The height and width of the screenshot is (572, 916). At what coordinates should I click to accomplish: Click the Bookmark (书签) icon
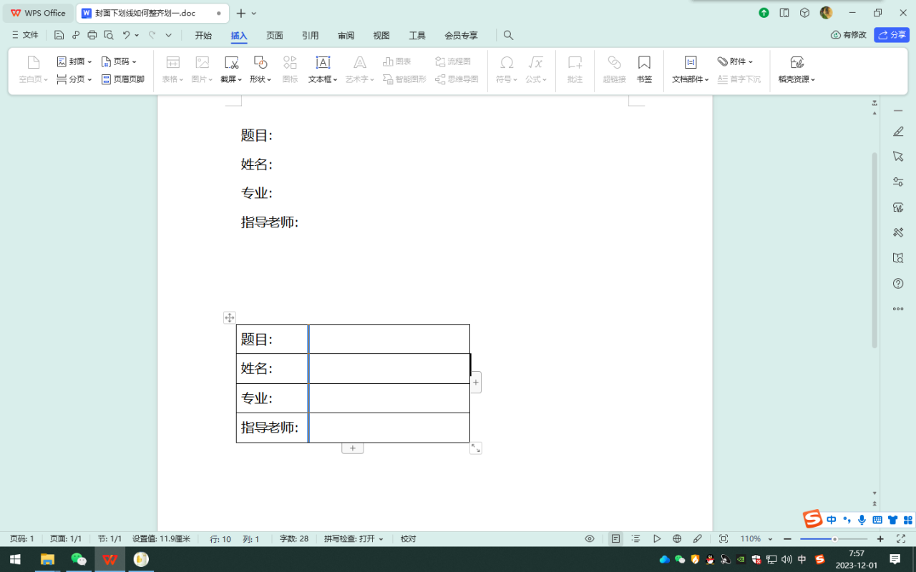(644, 70)
